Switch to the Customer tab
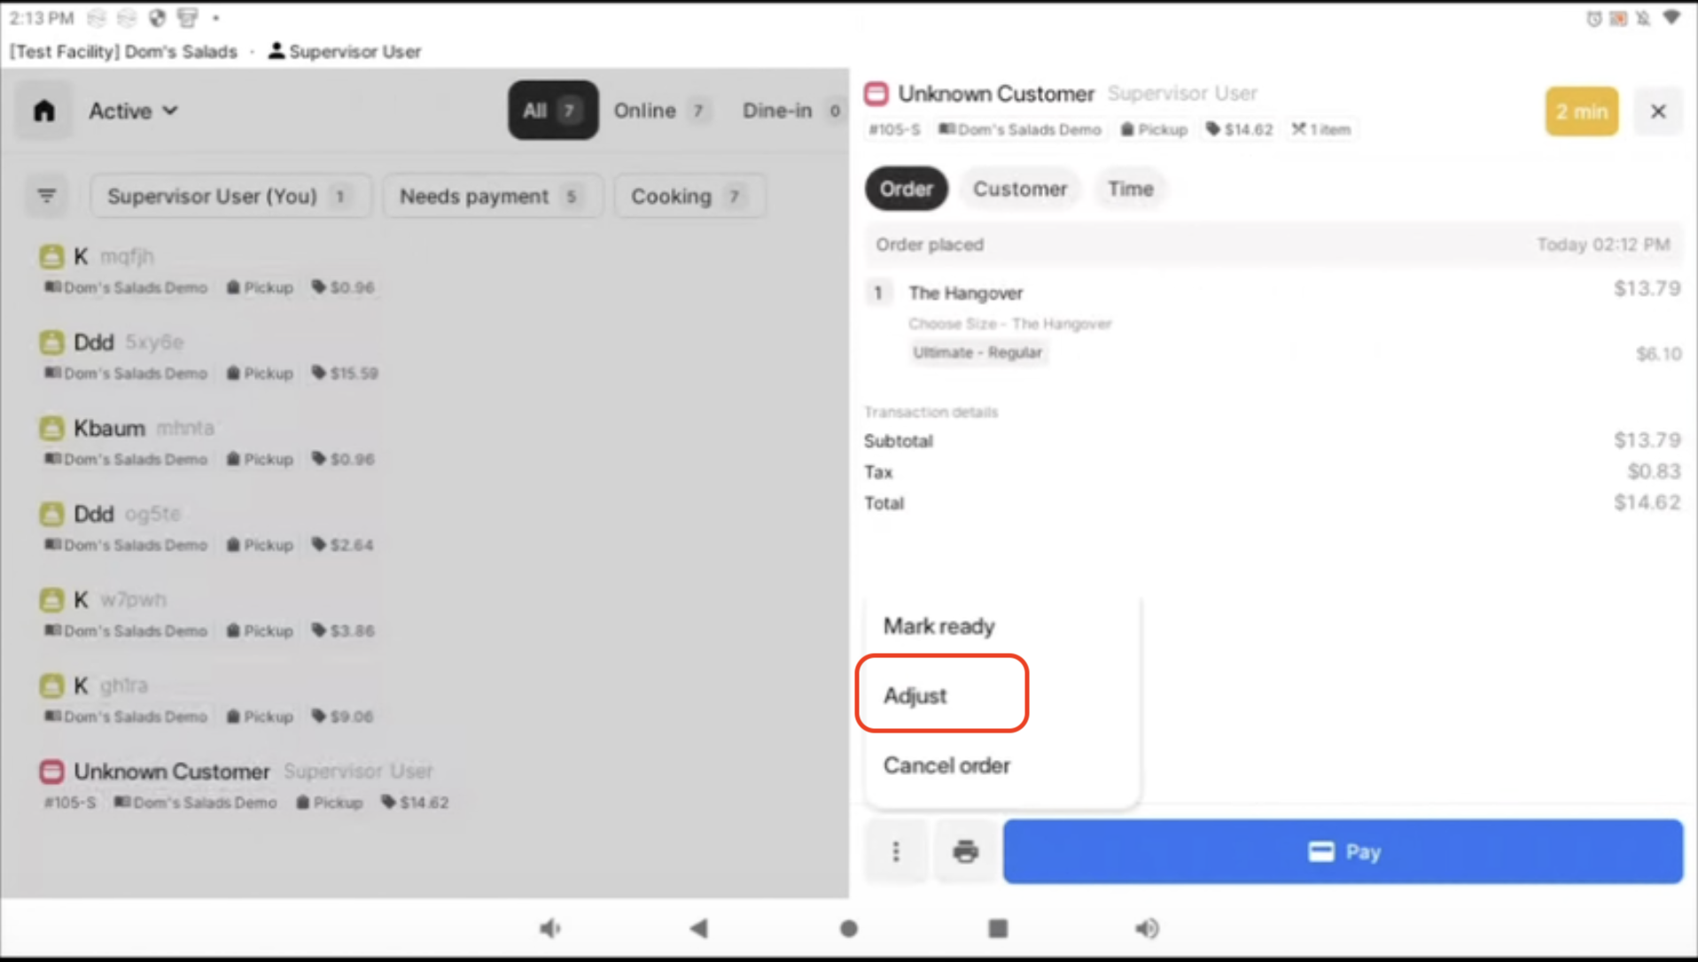1698x962 pixels. 1019,189
